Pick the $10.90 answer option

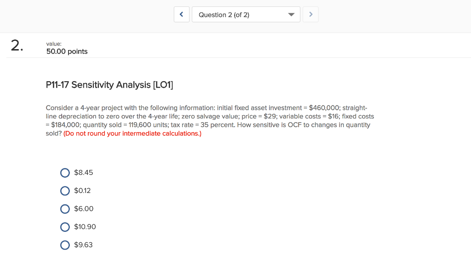tap(65, 226)
